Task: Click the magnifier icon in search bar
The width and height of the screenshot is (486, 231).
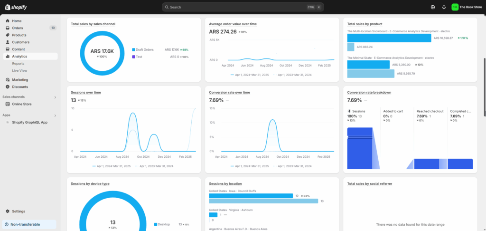Action: [x=167, y=7]
